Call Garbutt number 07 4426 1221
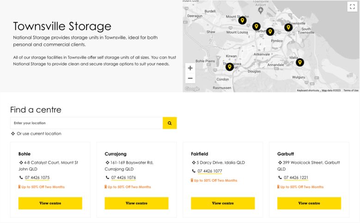This screenshot has height=223, width=360. pos(296,178)
